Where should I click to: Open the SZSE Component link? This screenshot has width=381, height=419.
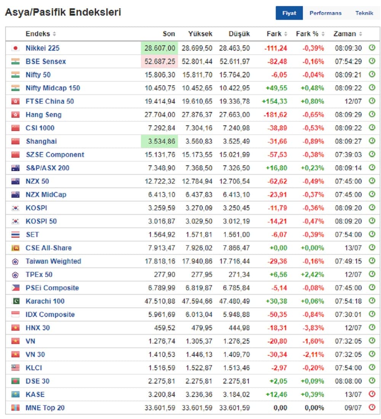pyautogui.click(x=55, y=154)
